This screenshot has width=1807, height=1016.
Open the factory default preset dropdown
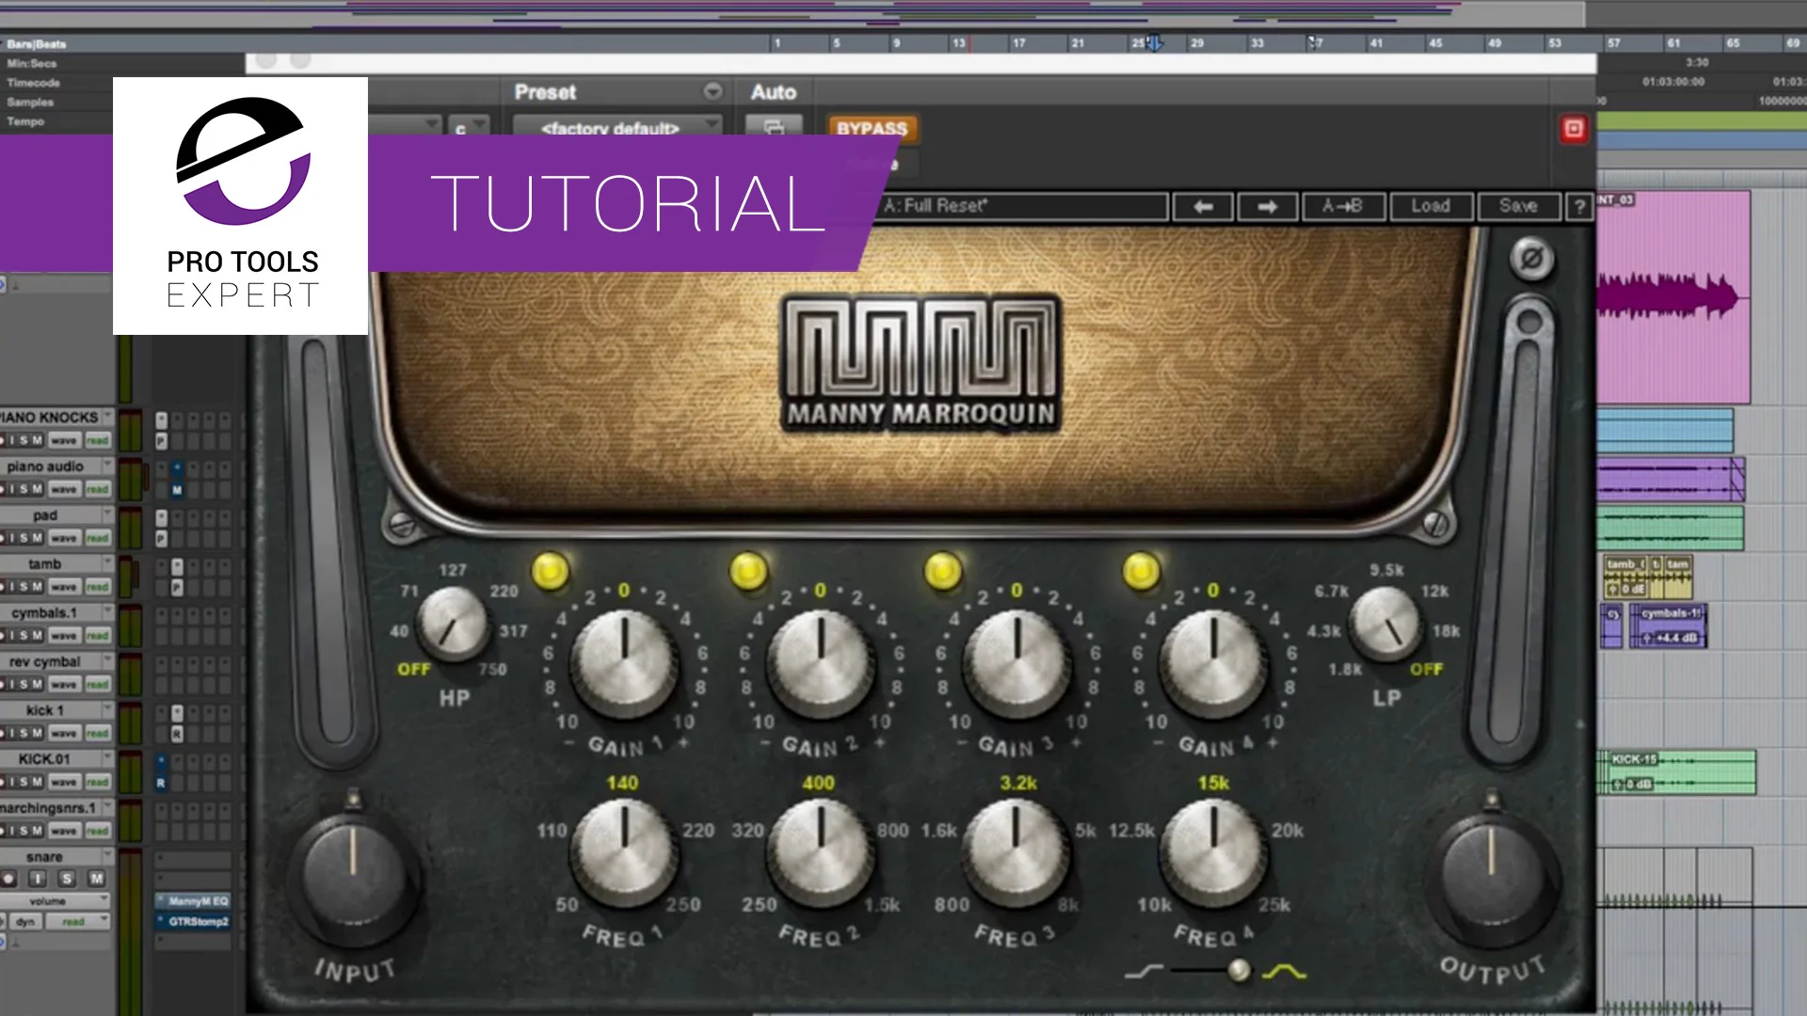(614, 127)
